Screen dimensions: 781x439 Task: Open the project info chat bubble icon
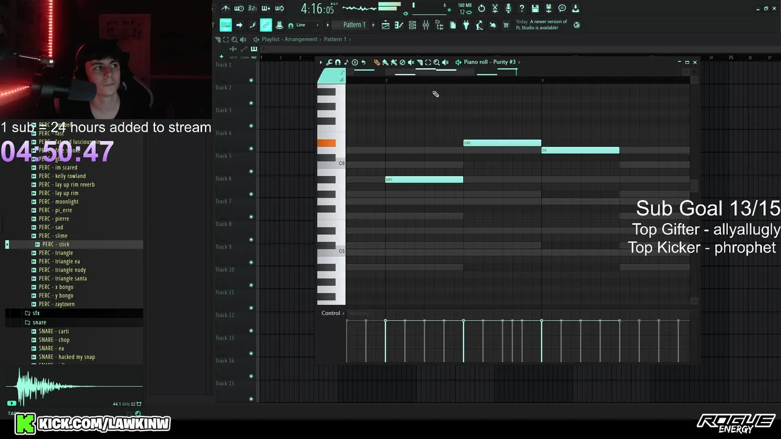pyautogui.click(x=562, y=9)
